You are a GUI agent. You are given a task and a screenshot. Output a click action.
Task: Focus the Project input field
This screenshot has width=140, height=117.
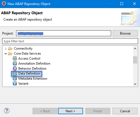pos(64,33)
